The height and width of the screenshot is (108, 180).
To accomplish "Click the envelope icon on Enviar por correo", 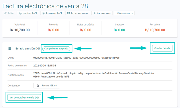I will (x=69, y=13).
